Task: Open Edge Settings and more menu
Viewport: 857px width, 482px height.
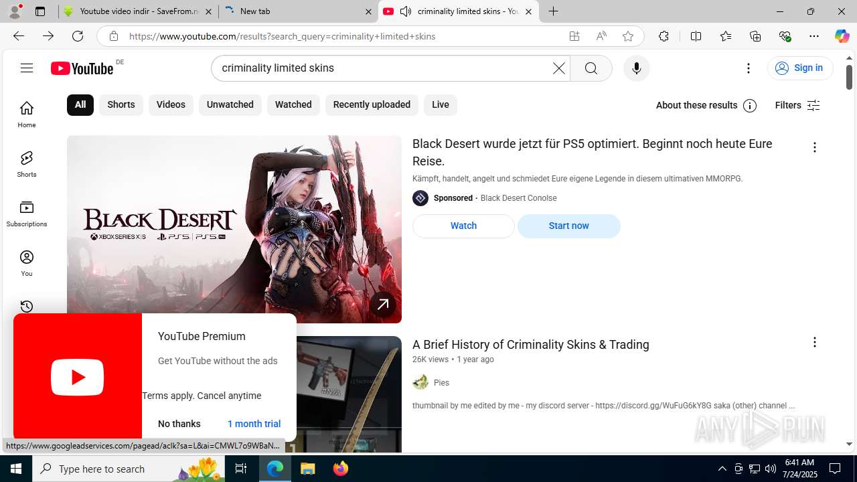Action: pos(814,36)
